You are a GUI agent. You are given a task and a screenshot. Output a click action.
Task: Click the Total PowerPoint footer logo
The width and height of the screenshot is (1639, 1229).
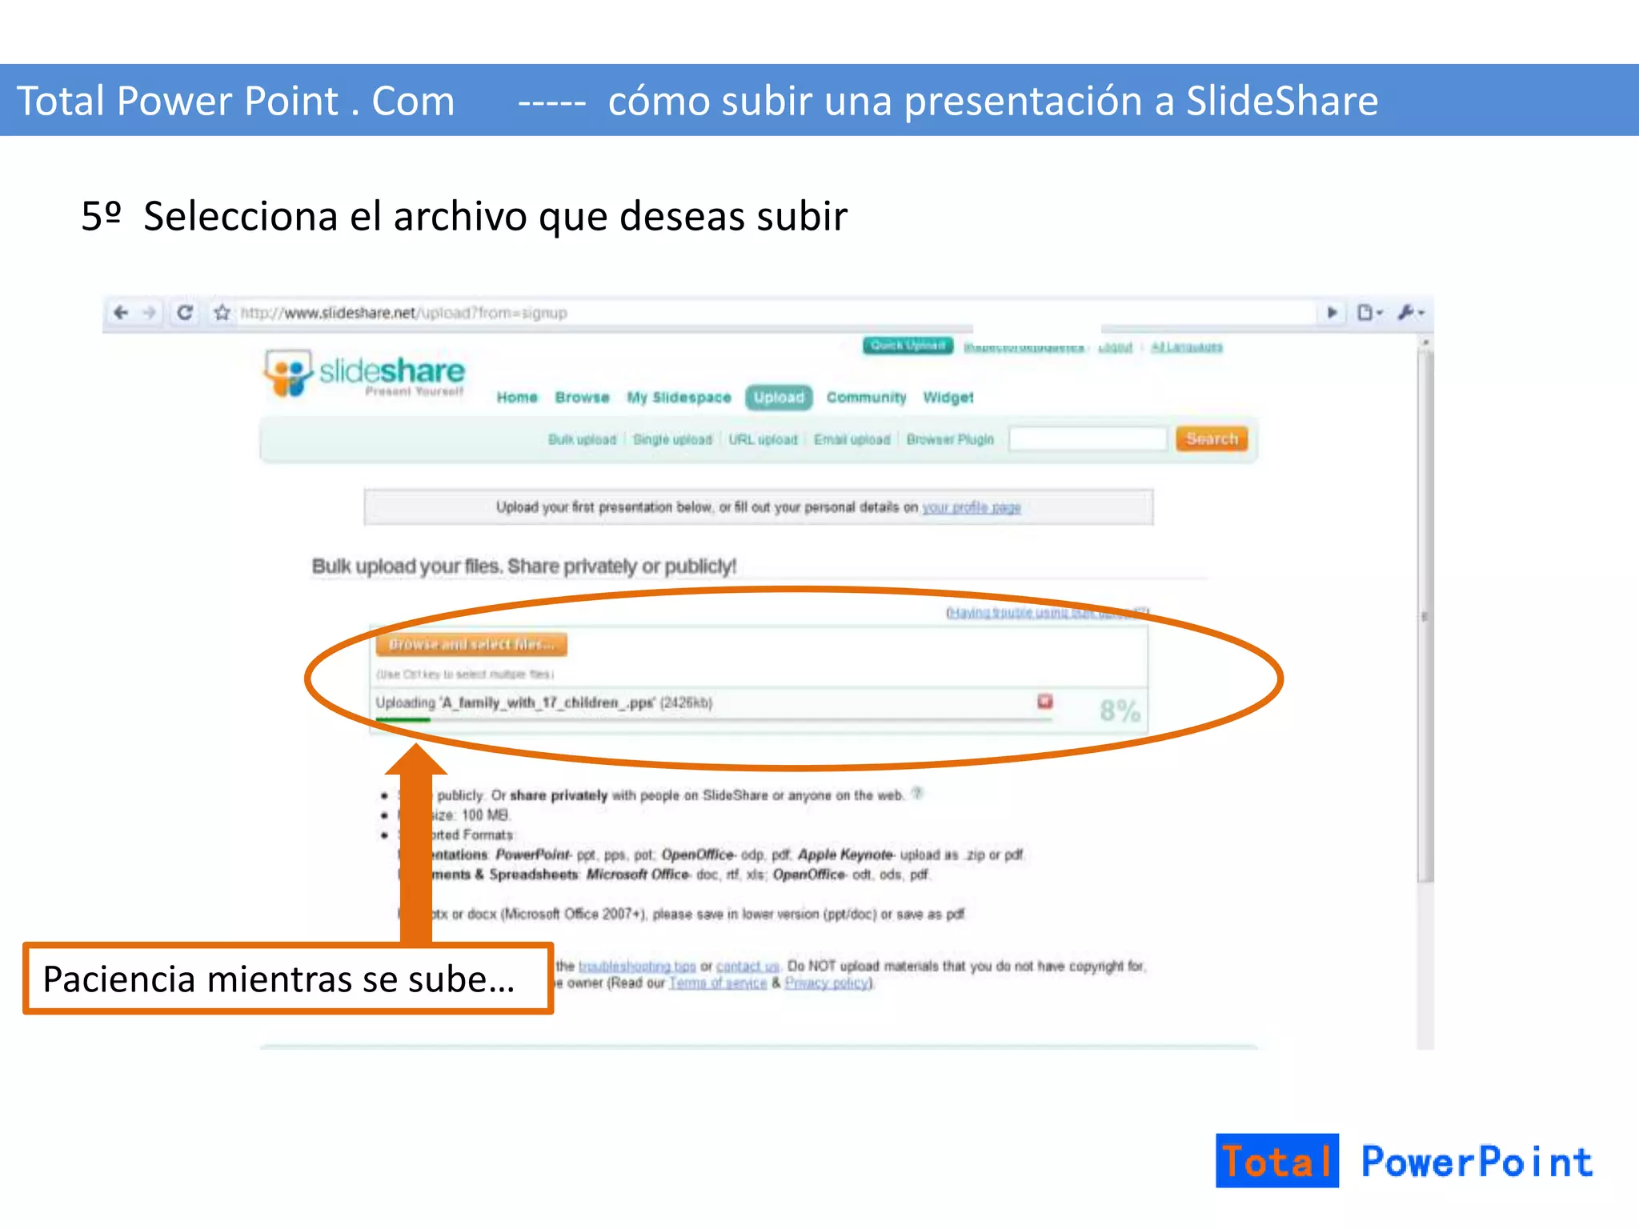pyautogui.click(x=1405, y=1161)
